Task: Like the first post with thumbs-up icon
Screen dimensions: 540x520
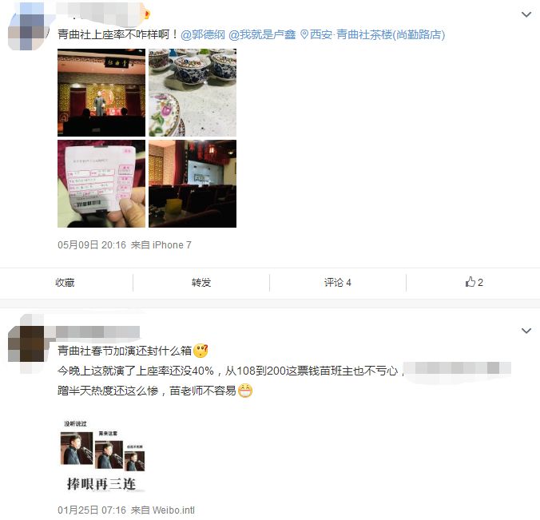Action: point(474,283)
